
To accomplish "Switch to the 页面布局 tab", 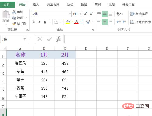I will (53, 5).
